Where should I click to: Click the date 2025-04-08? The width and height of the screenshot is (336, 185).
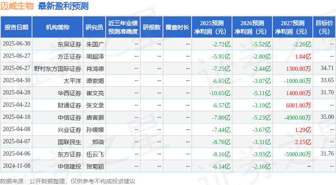[16, 129]
